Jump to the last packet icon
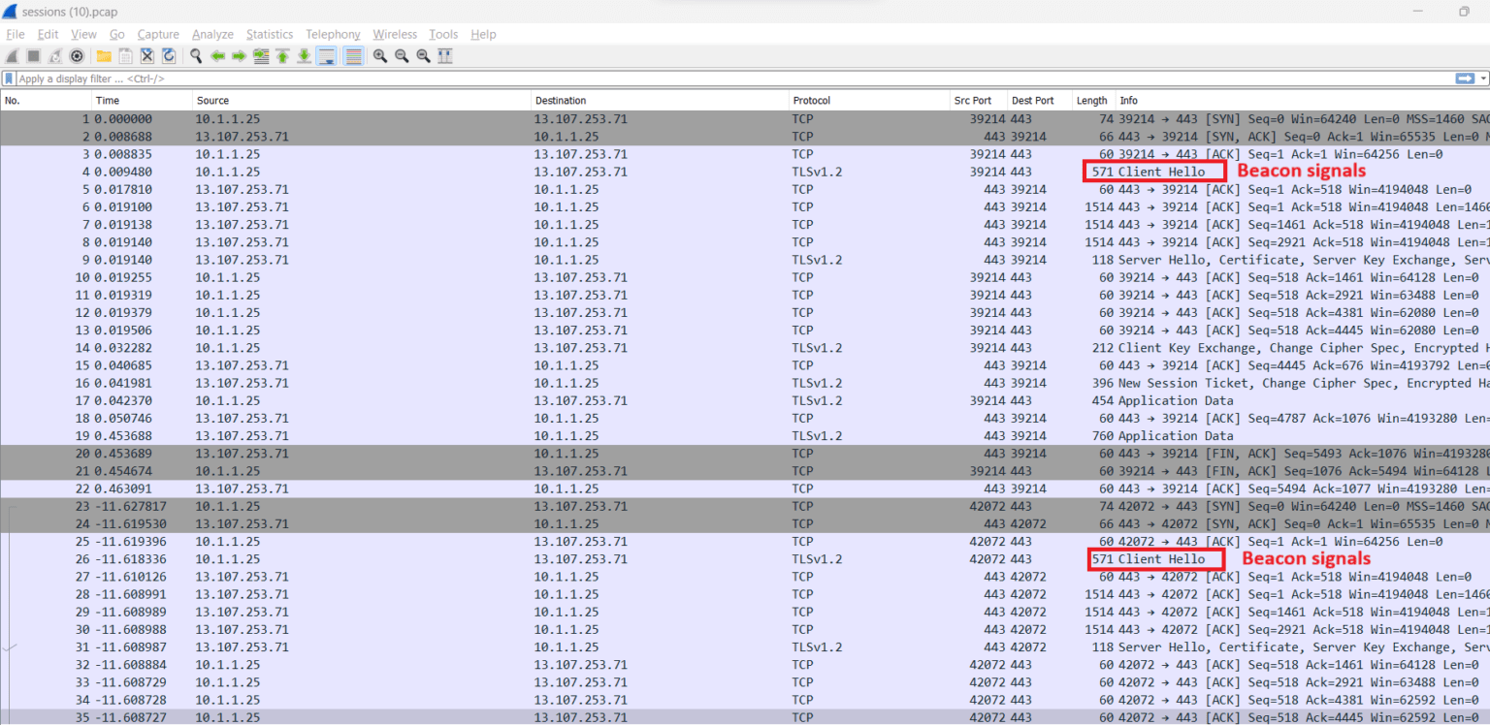The image size is (1490, 725). (x=303, y=55)
